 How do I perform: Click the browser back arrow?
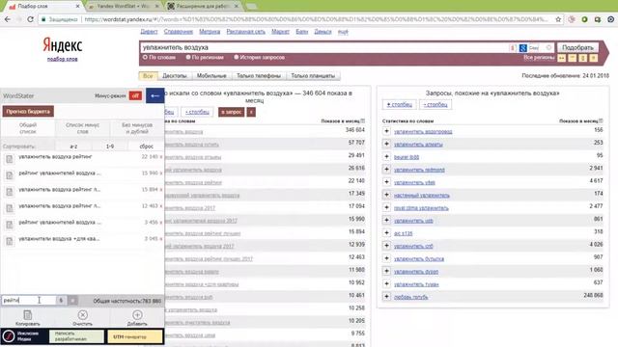8,19
